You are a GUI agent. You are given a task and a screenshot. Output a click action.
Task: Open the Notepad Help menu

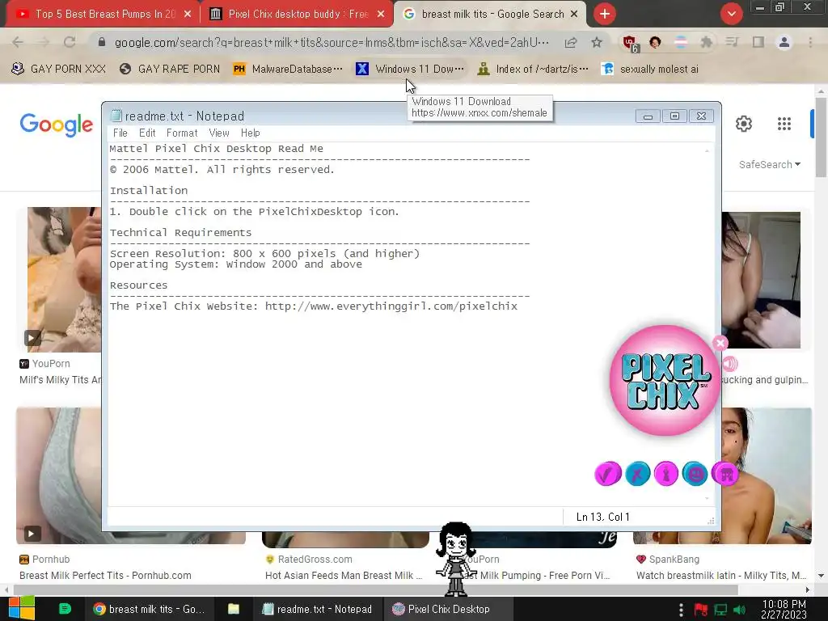point(251,133)
